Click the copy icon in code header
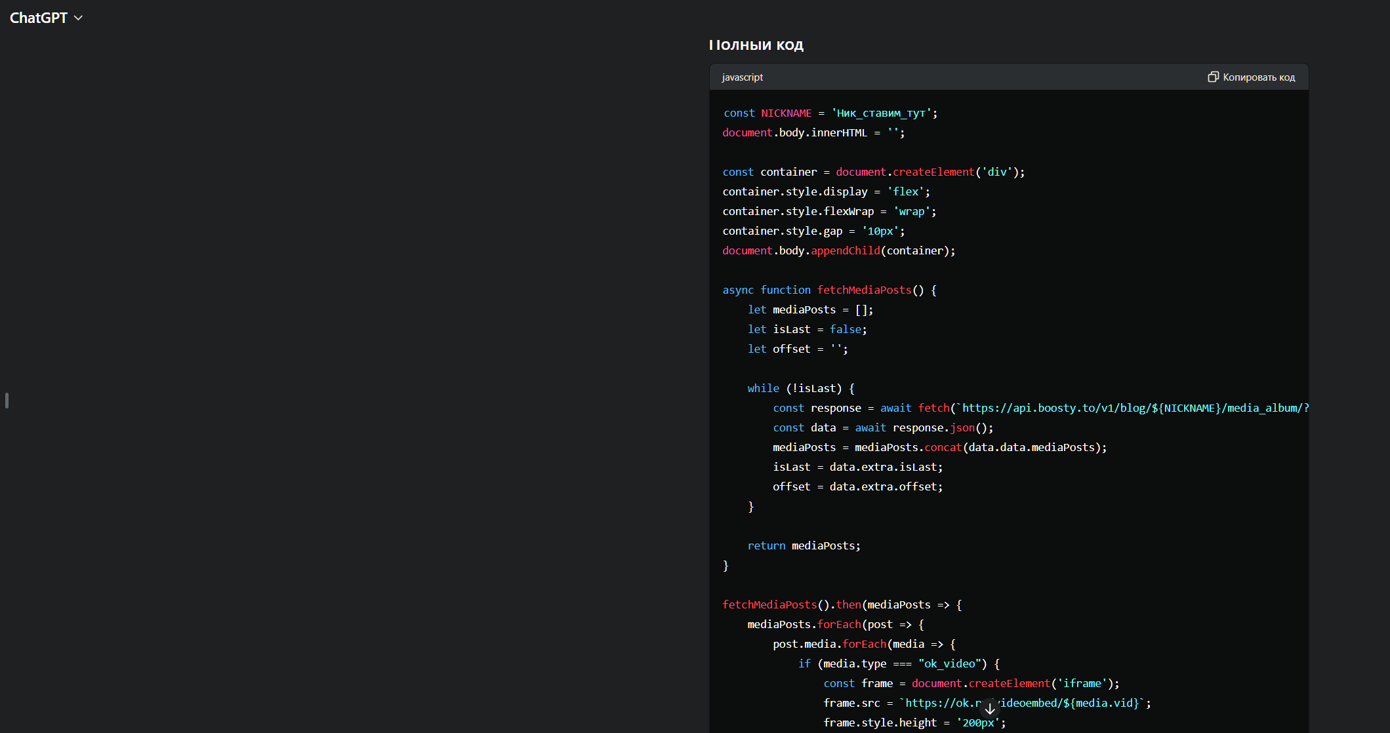Viewport: 1390px width, 733px height. click(x=1213, y=77)
